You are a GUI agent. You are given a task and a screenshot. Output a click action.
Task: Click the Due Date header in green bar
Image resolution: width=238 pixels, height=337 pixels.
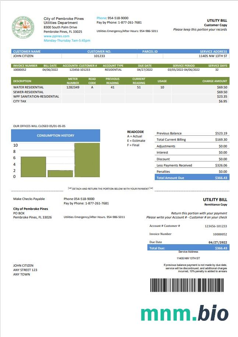tap(145, 66)
